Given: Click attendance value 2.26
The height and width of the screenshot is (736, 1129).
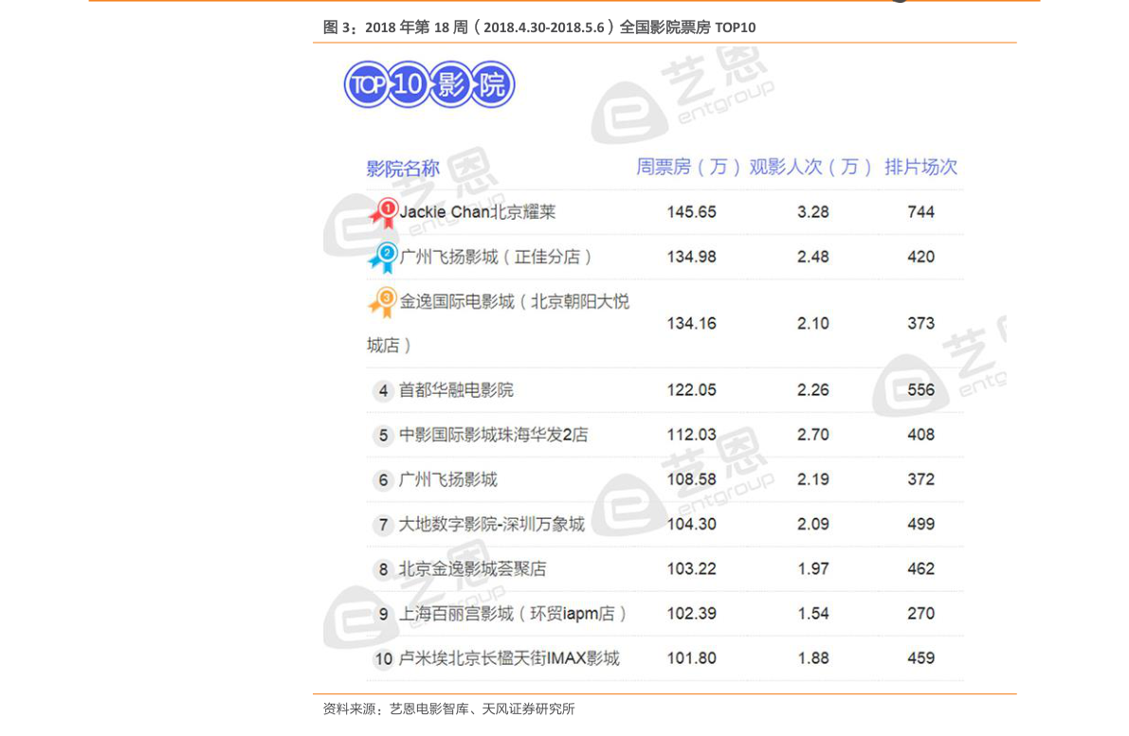Looking at the screenshot, I should 813,390.
